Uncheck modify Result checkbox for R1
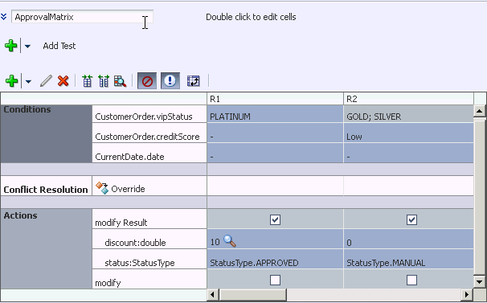 pos(275,220)
